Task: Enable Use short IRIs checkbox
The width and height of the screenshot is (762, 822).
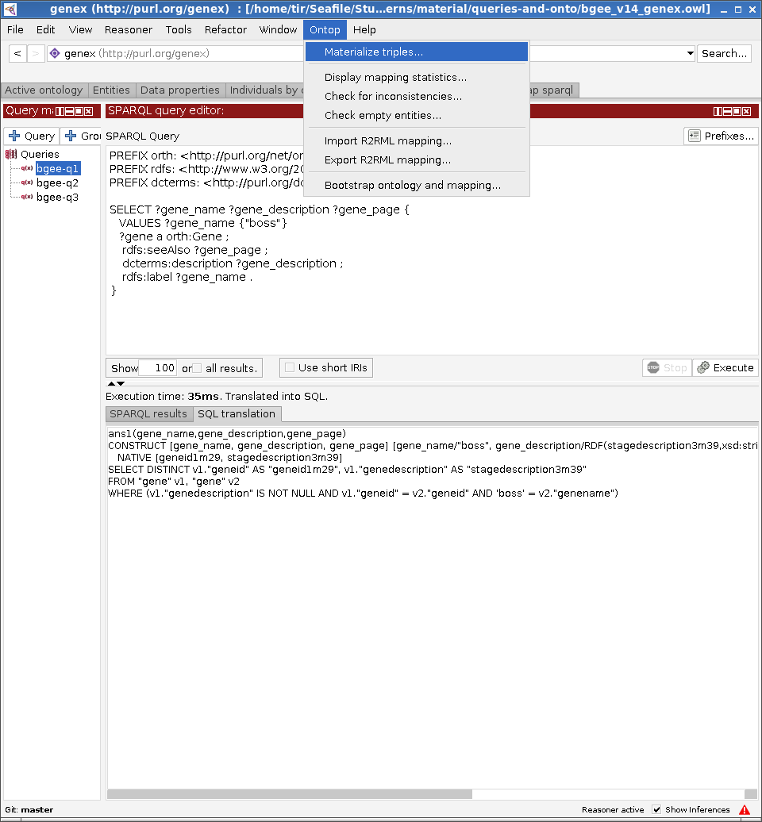Action: [290, 367]
